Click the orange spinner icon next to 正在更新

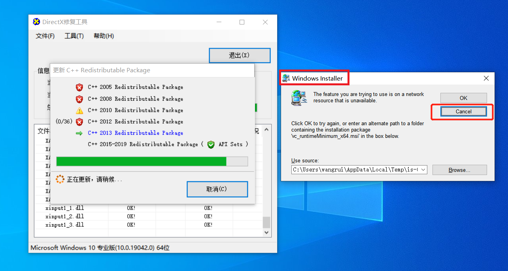60,179
